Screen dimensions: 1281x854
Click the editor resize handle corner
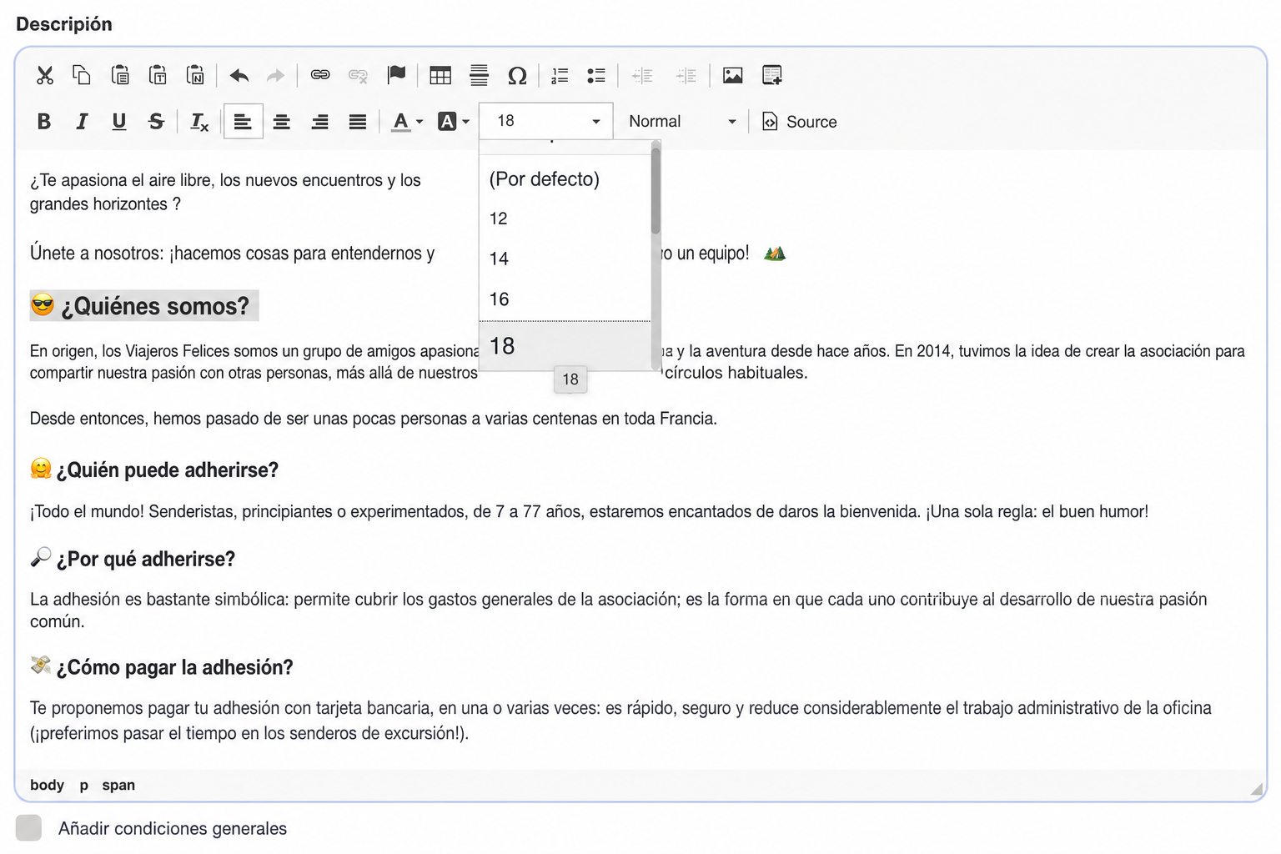click(1256, 789)
